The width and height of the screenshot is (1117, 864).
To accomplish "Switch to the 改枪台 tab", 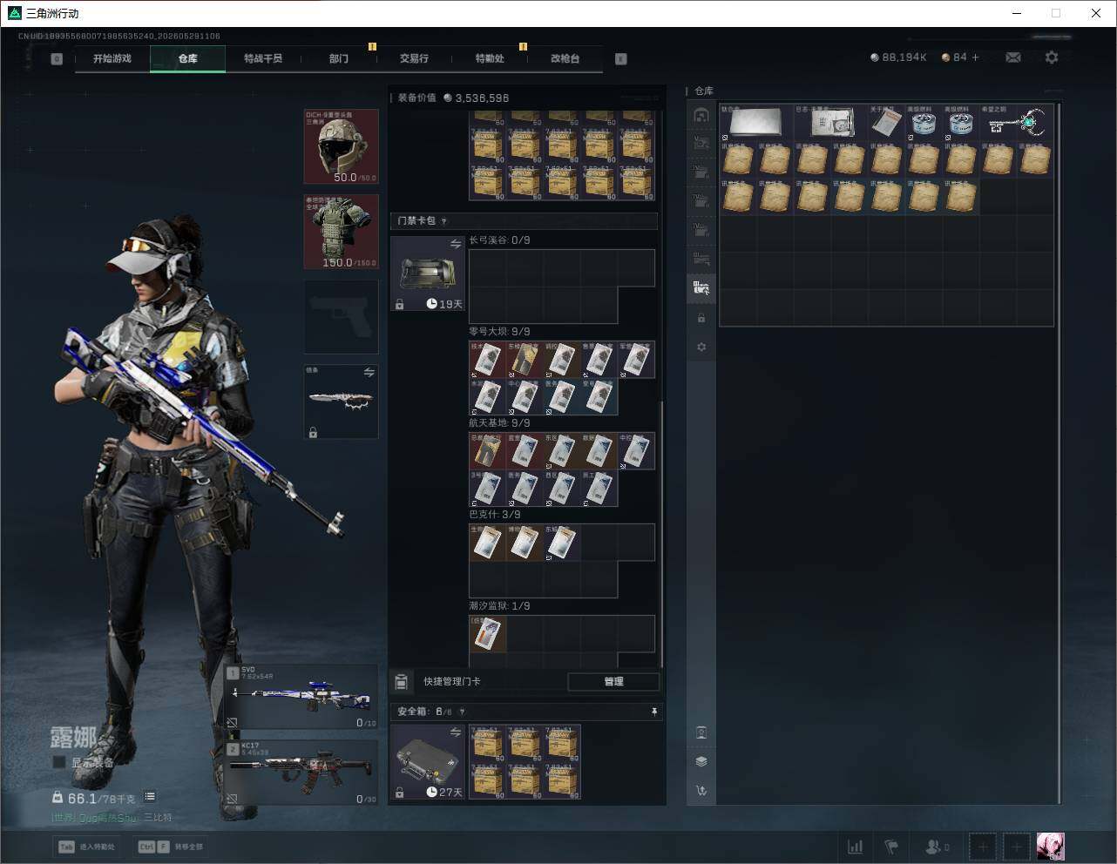I will point(565,58).
